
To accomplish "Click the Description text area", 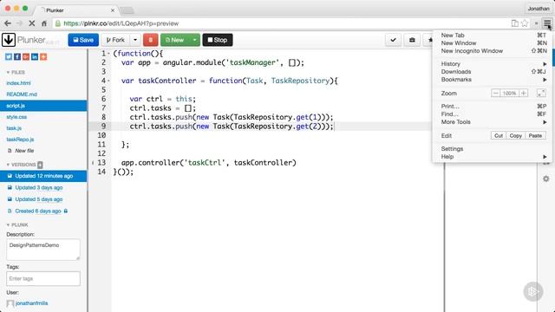I will tap(43, 250).
